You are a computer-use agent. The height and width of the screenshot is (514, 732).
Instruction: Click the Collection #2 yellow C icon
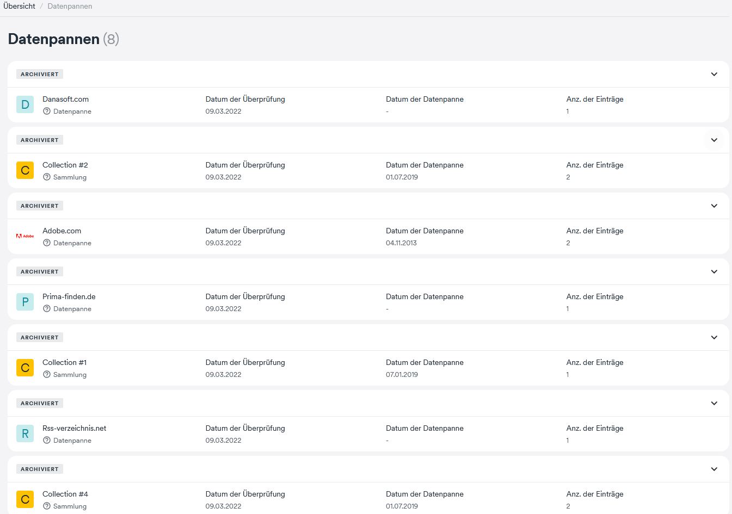pyautogui.click(x=25, y=170)
